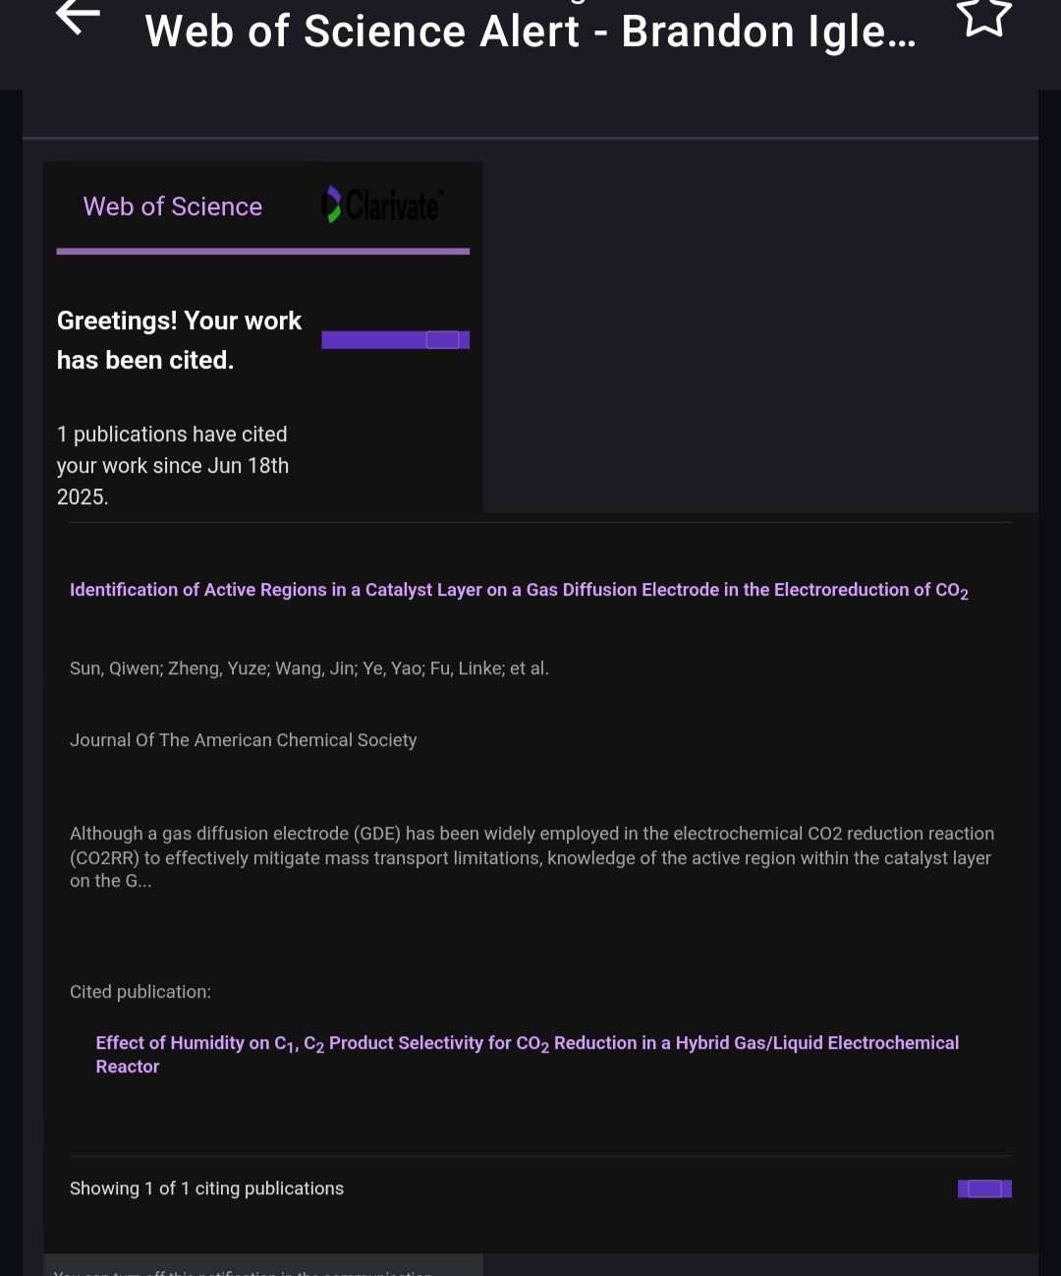
Task: Star this Web of Science Alert email
Action: pyautogui.click(x=983, y=18)
